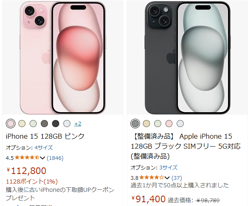
Task: Choose the light blue swatch under the refurbished iPhone
Action: (x=180, y=124)
